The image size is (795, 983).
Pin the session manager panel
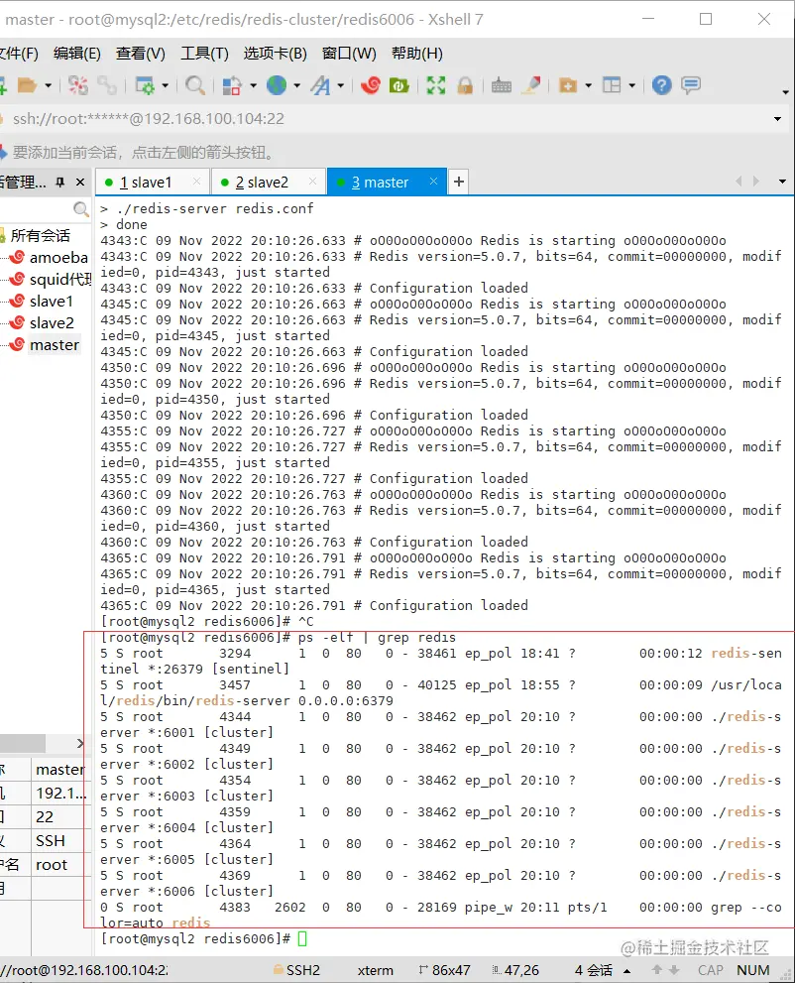pyautogui.click(x=60, y=183)
